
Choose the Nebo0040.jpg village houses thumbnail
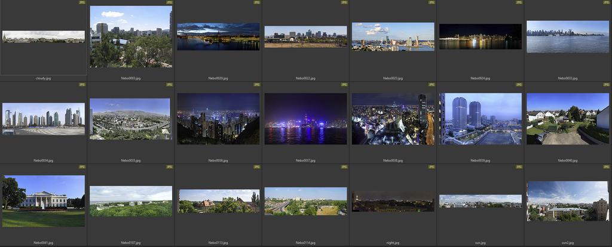point(567,119)
